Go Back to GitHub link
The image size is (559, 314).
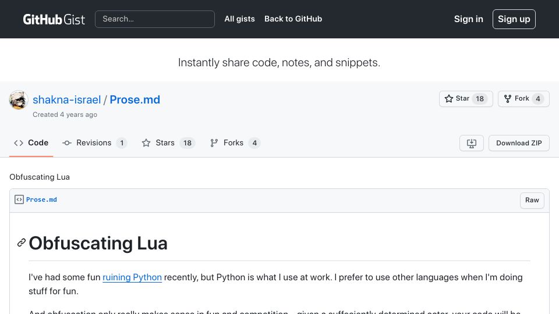(293, 19)
